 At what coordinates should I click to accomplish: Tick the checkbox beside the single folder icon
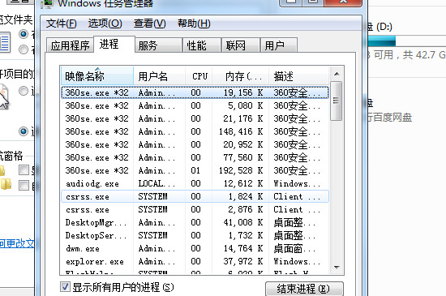[x=24, y=170]
